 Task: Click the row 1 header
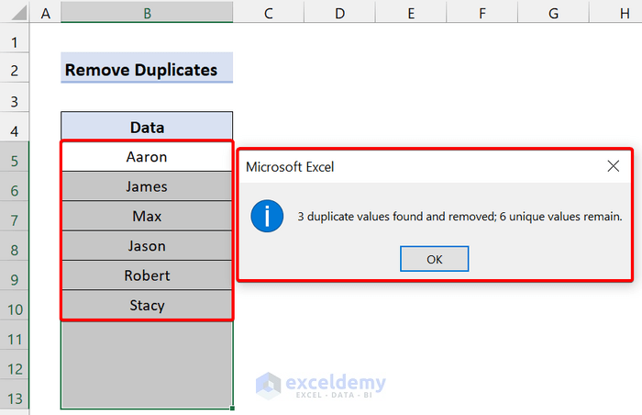point(15,42)
